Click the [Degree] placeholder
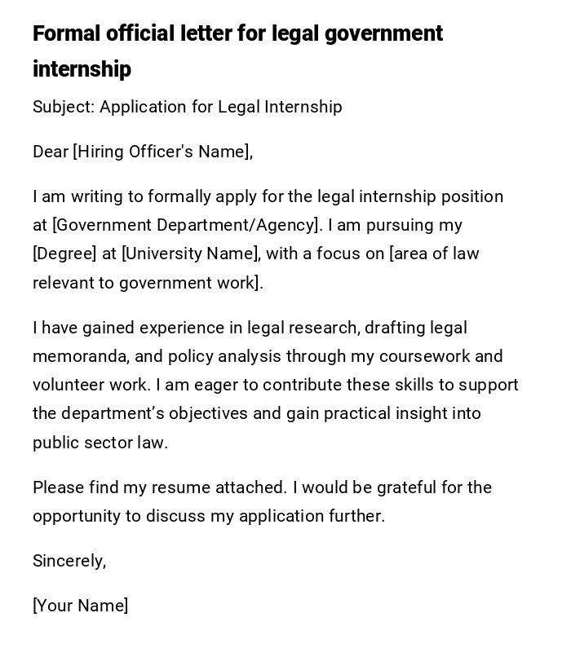 (64, 254)
